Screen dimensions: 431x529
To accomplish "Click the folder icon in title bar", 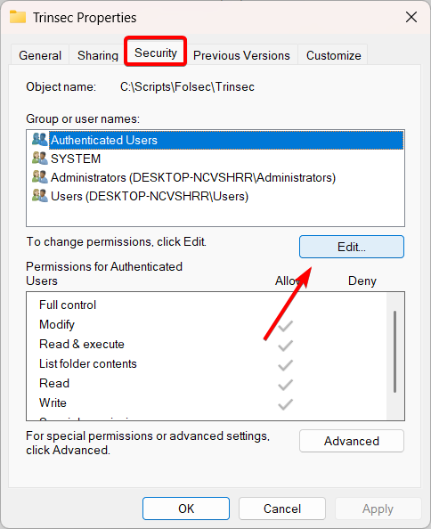I will pyautogui.click(x=18, y=17).
